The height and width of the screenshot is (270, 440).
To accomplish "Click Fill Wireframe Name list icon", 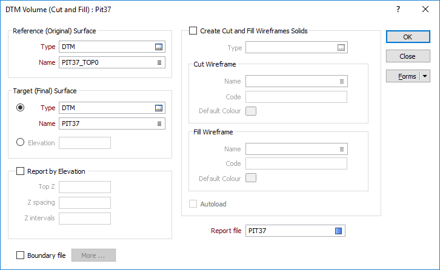I will pyautogui.click(x=341, y=149).
